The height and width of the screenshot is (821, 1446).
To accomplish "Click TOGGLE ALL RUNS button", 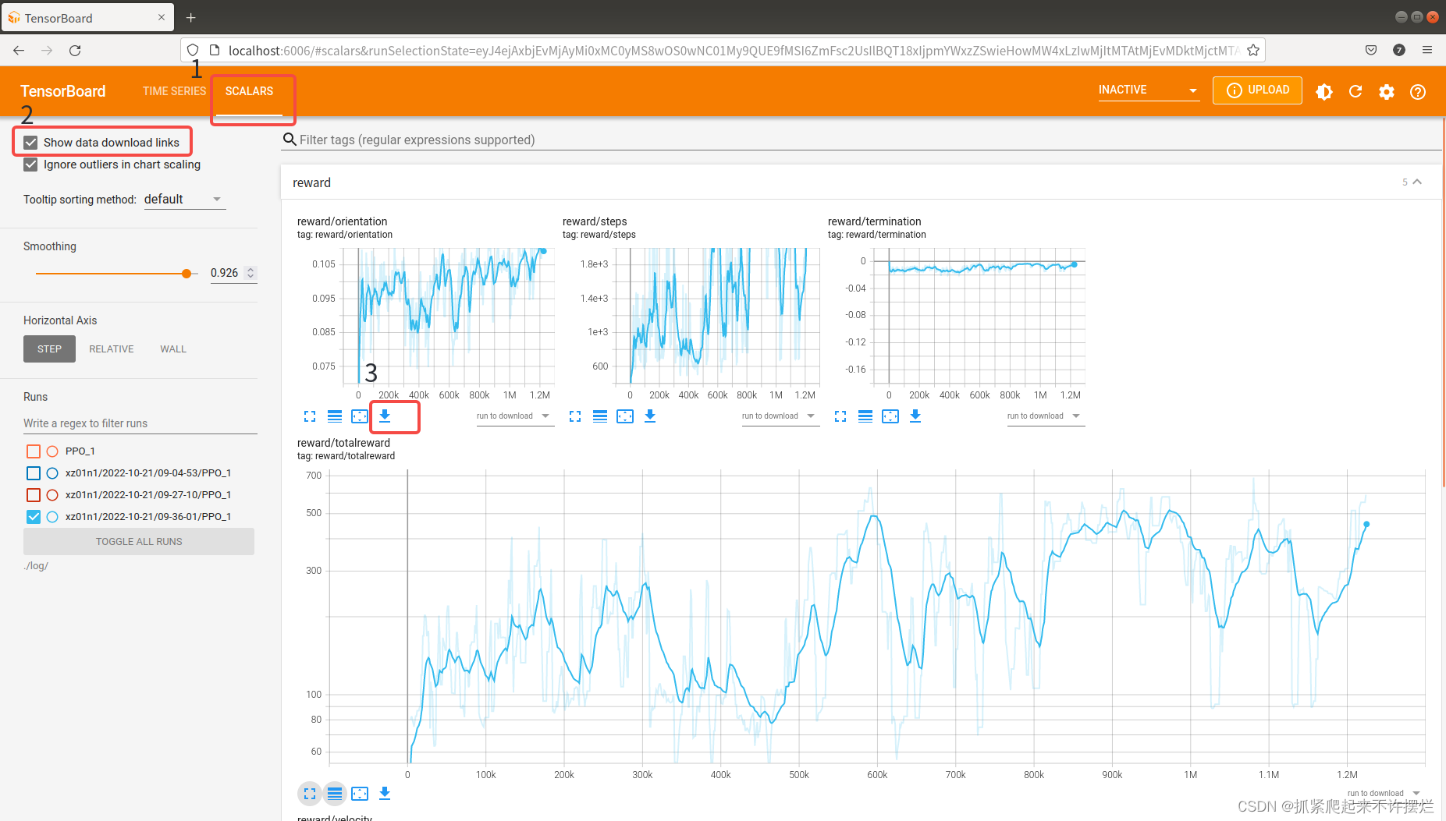I will (139, 542).
